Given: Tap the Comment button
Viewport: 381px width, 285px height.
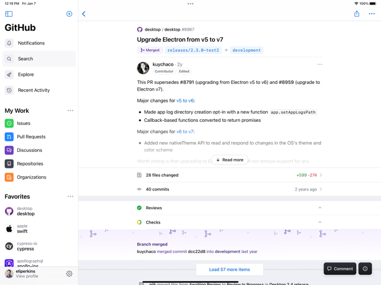Looking at the screenshot, I should (x=340, y=269).
